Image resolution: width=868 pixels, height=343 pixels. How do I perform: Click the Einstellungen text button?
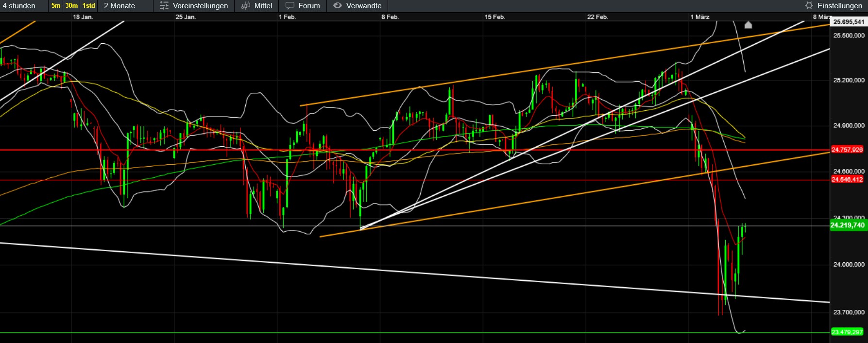(839, 6)
